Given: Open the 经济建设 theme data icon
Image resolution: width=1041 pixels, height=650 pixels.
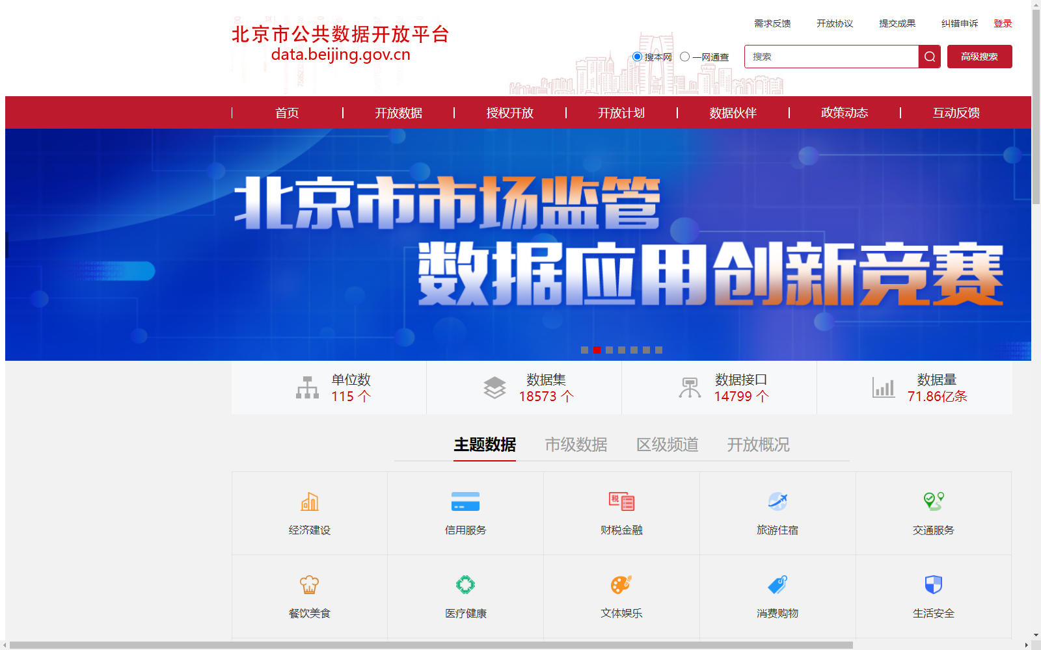Looking at the screenshot, I should pos(309,502).
